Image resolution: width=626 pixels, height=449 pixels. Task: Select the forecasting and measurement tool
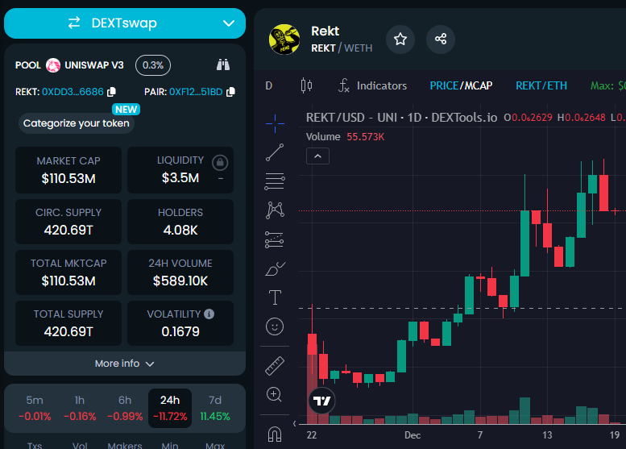coord(275,239)
